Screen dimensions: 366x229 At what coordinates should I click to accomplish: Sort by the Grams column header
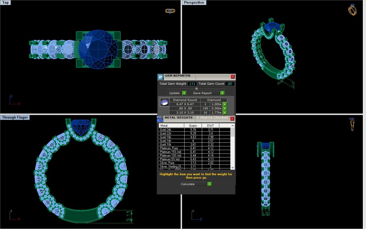pos(193,126)
